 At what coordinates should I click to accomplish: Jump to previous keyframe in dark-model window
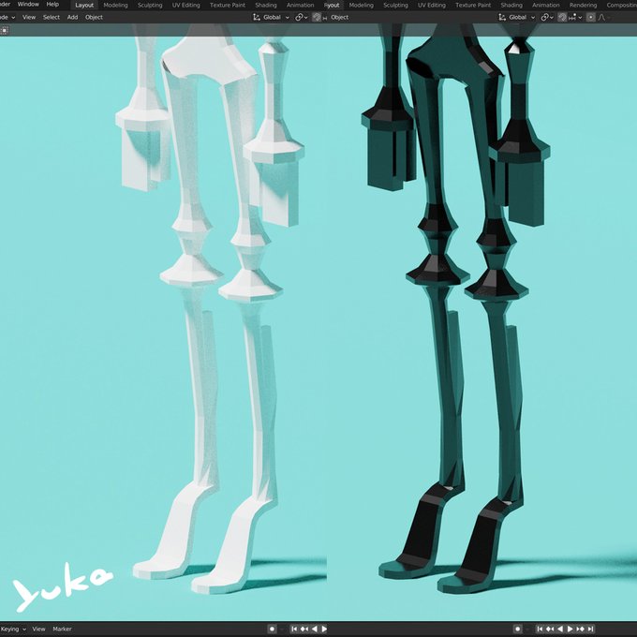tap(550, 629)
